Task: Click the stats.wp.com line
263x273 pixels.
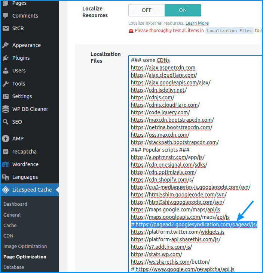Action: point(156,255)
